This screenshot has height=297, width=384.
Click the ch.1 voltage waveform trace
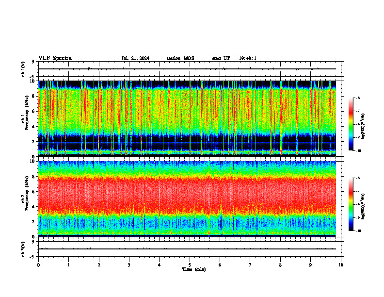[187, 69]
